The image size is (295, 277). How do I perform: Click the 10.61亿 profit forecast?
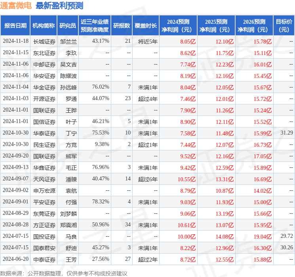tap(187, 225)
